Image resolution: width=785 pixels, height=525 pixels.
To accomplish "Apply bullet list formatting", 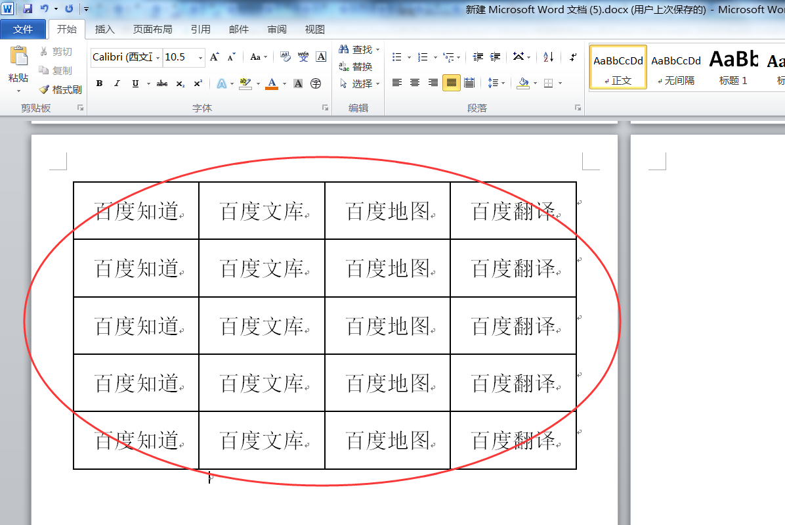I will click(x=397, y=57).
